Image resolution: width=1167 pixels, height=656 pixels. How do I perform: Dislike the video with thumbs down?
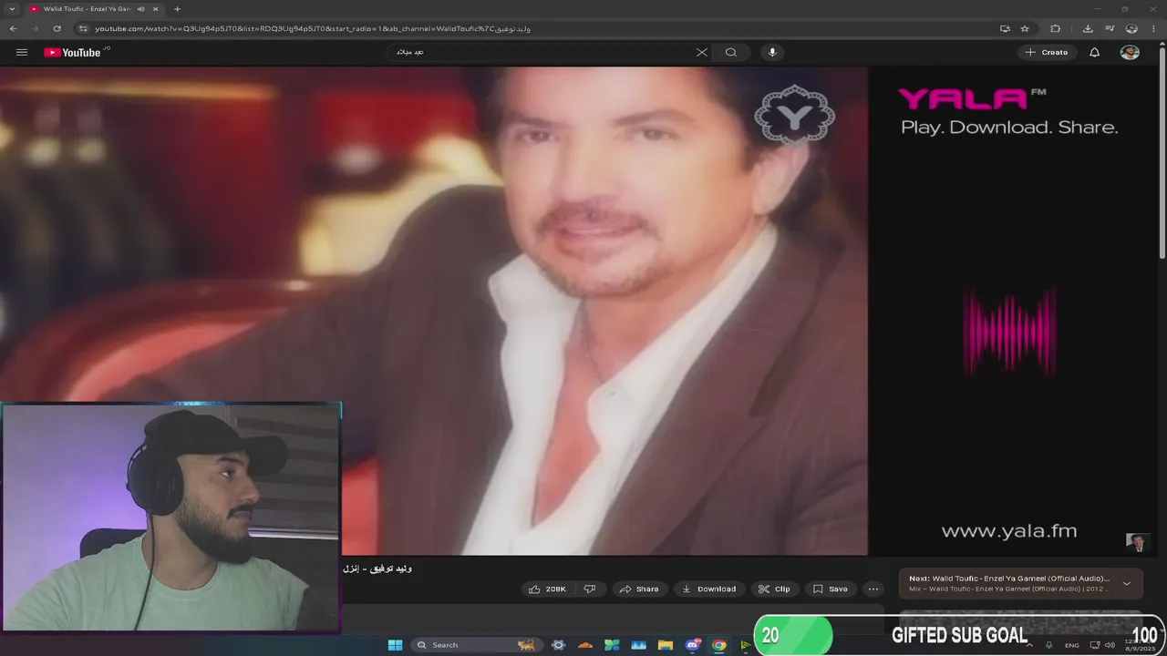tap(590, 589)
